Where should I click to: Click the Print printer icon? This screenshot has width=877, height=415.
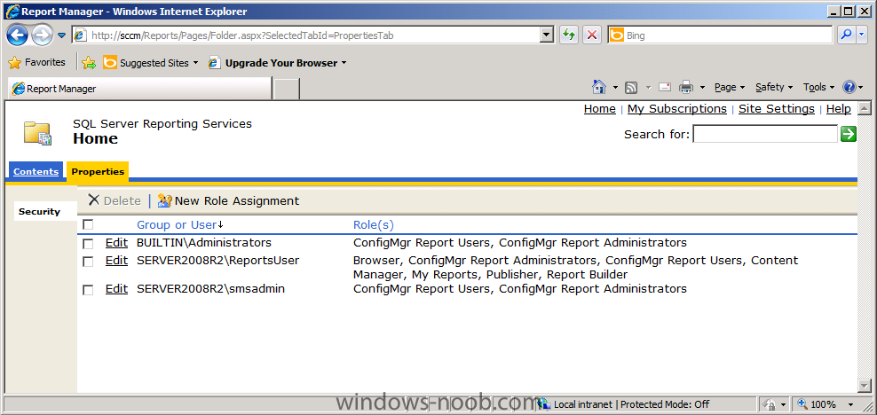point(686,87)
